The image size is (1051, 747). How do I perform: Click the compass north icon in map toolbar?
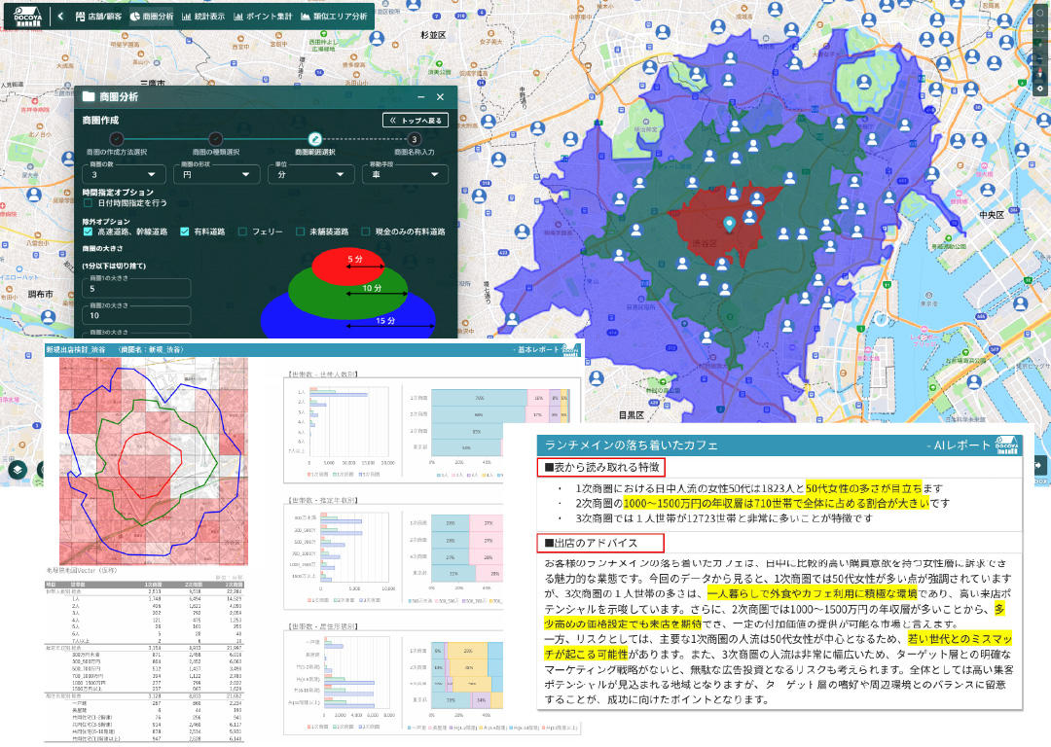pyautogui.click(x=1040, y=72)
